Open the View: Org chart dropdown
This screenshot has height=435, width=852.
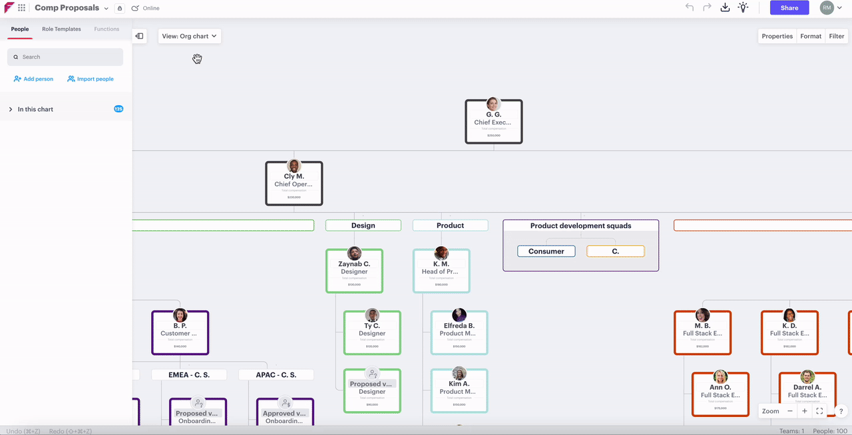coord(189,36)
